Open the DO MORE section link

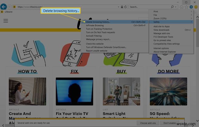coord(168,71)
